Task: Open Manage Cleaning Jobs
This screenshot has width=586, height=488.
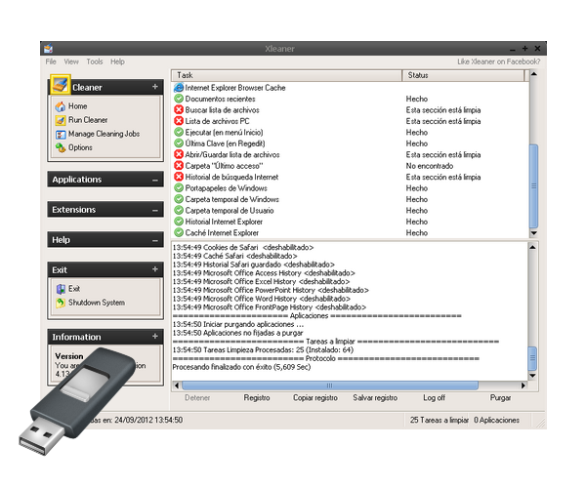Action: point(104,134)
